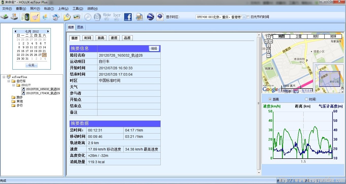Click the KMZ export icon

pyautogui.click(x=160, y=17)
